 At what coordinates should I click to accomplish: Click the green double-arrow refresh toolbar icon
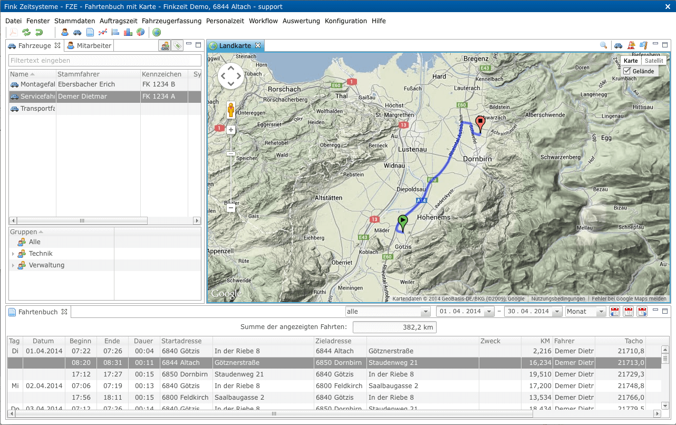pos(26,33)
